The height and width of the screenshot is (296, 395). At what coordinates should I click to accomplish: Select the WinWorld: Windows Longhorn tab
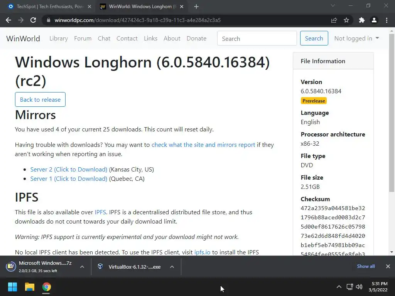click(x=142, y=7)
